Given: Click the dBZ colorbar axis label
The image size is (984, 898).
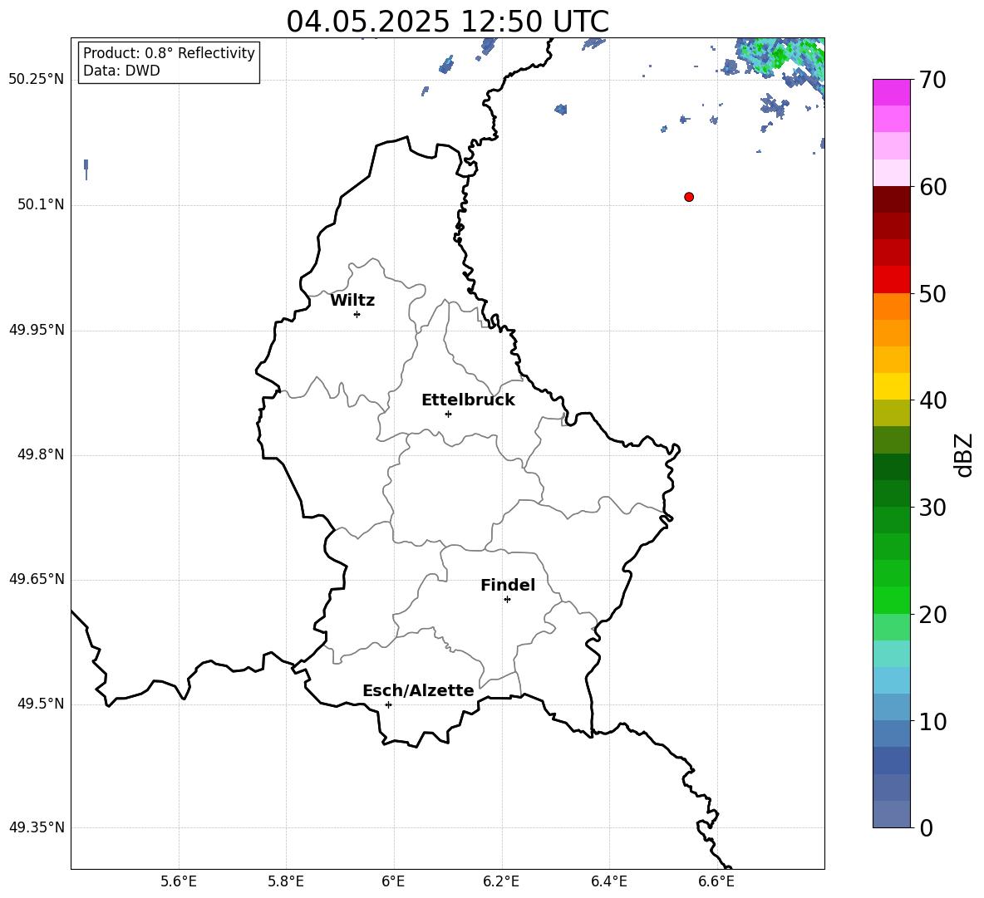Looking at the screenshot, I should point(965,454).
